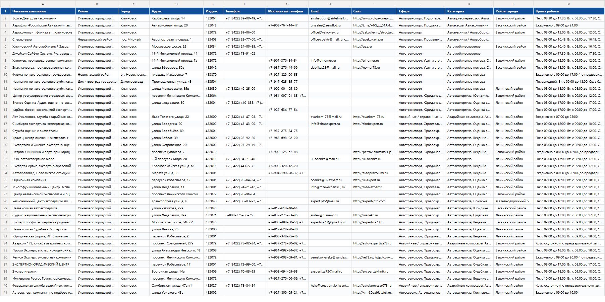
Task: Select the address "улица Урицкого, 43а"
Action: point(176,293)
